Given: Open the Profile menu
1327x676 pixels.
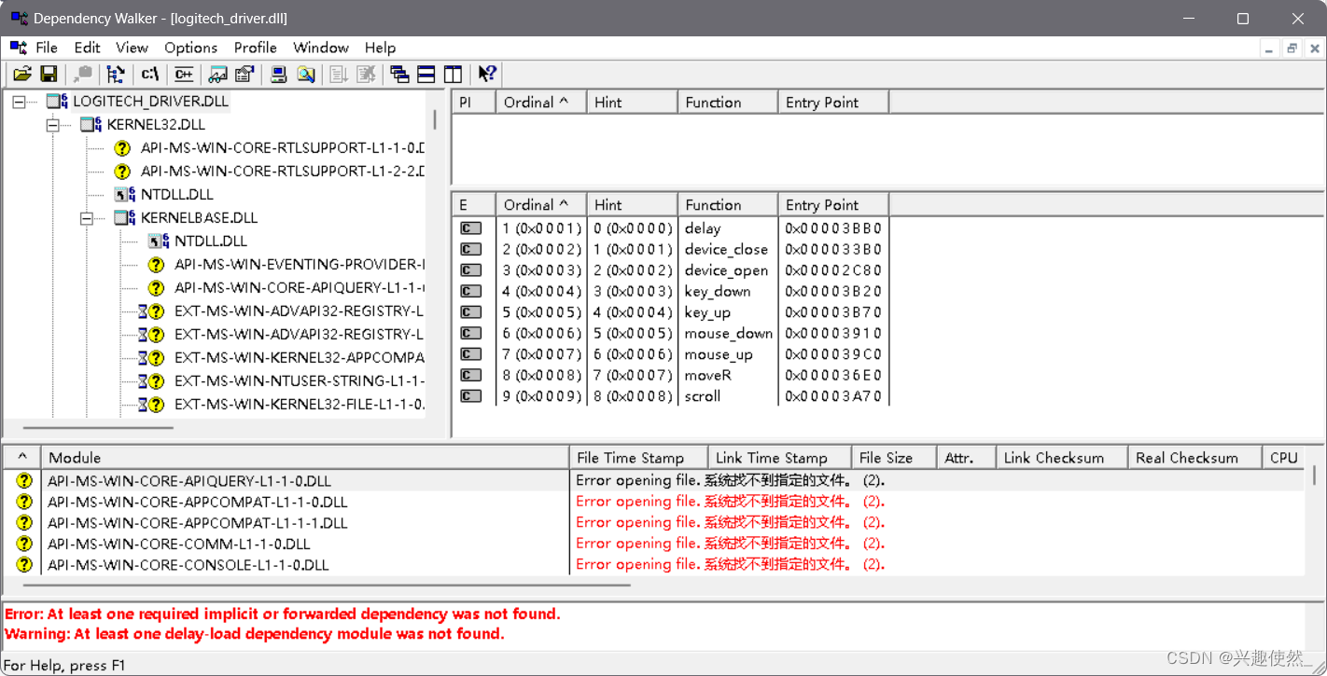Looking at the screenshot, I should click(x=255, y=48).
